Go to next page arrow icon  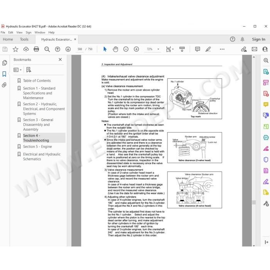click(68, 49)
